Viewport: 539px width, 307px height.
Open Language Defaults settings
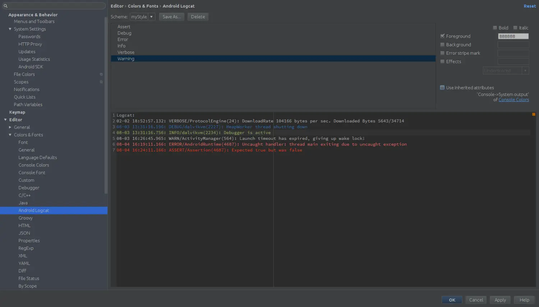tap(38, 157)
